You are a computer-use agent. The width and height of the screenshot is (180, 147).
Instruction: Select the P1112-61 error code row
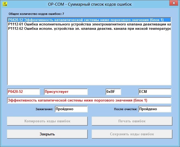tap(89, 24)
